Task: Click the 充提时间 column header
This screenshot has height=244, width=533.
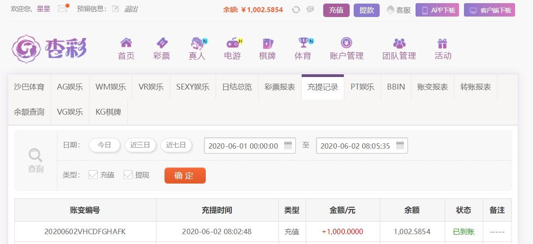Action: click(217, 210)
